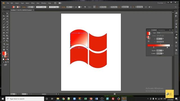Select the Lasso tool
The width and height of the screenshot is (180, 101).
pos(7,16)
